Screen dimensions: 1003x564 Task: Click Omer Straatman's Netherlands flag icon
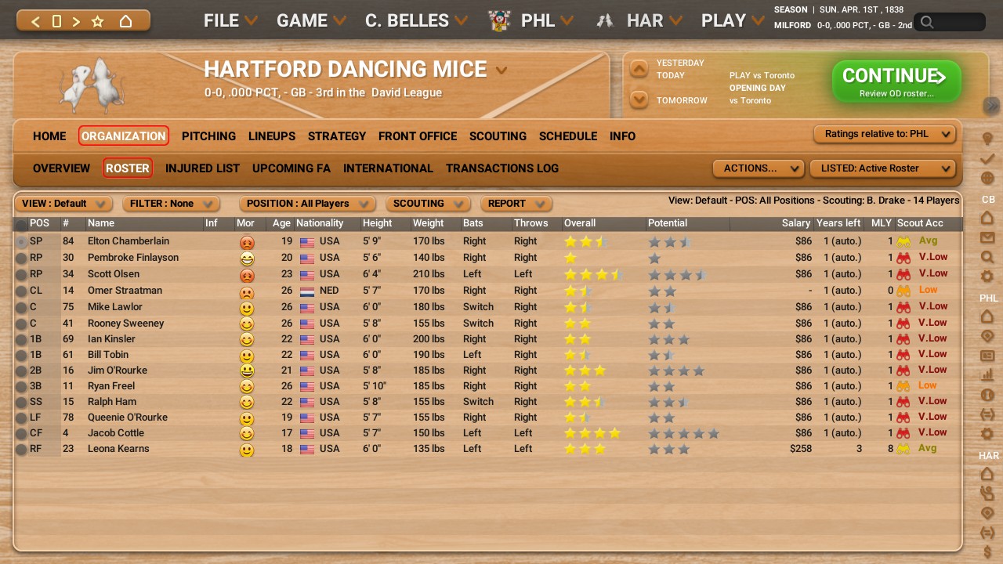click(x=307, y=291)
